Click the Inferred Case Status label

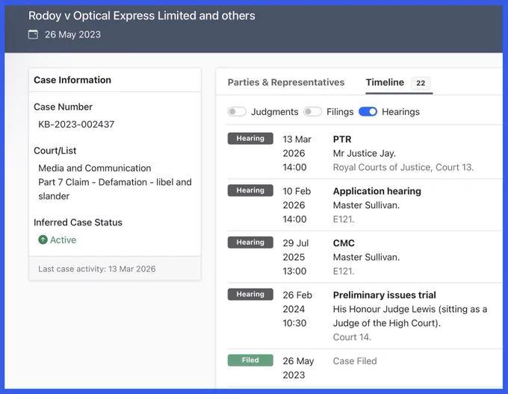tap(78, 222)
